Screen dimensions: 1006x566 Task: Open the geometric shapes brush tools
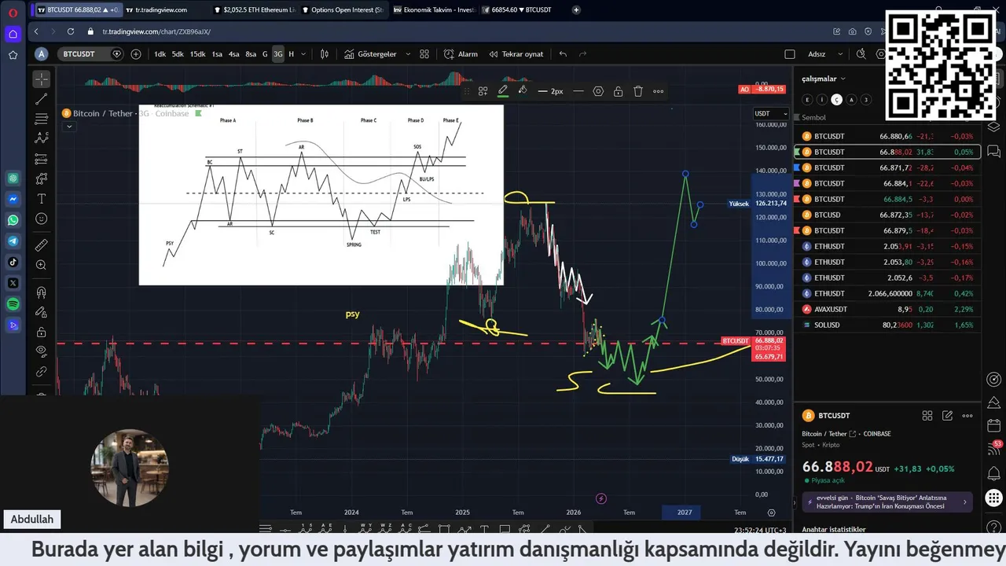(42, 178)
